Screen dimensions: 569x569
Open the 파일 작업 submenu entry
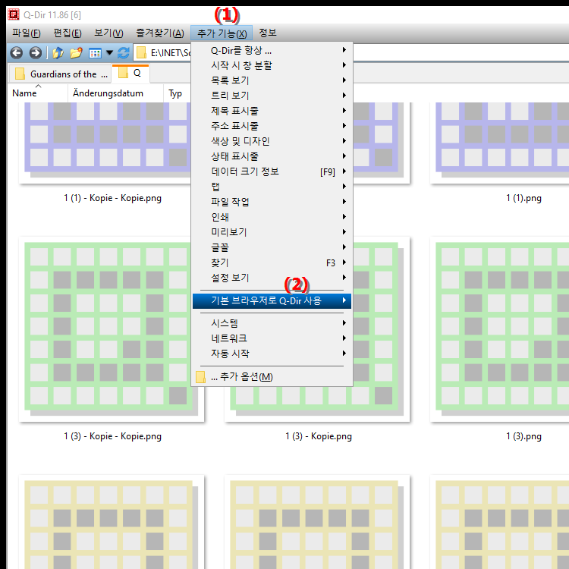click(x=272, y=202)
